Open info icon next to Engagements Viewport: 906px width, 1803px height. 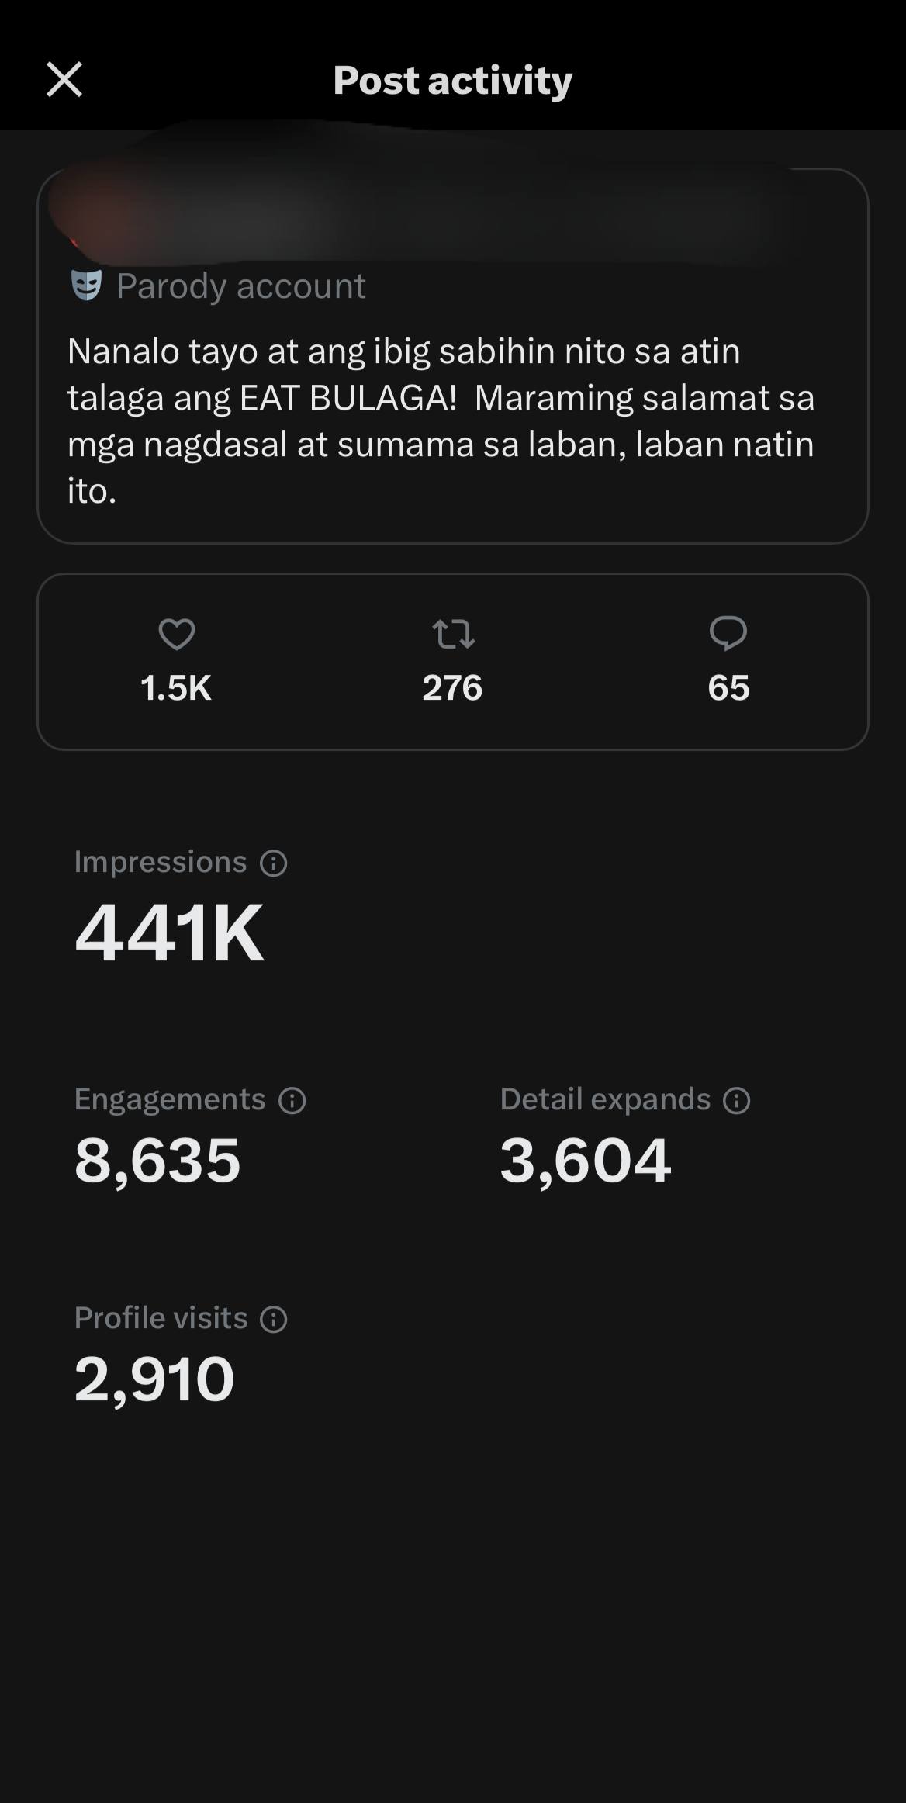292,1101
